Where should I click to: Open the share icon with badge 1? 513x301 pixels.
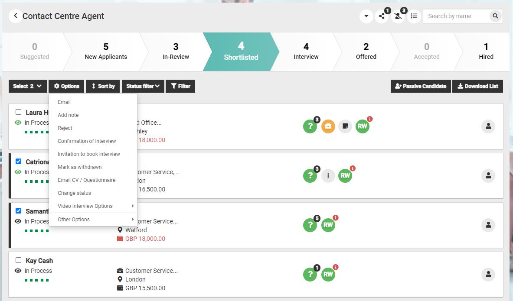point(382,16)
